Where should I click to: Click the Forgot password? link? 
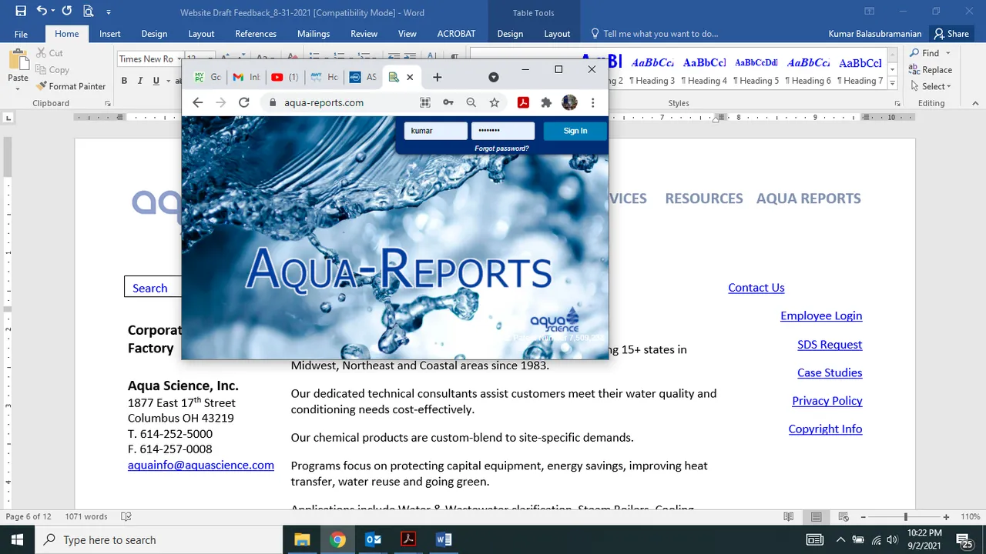501,149
